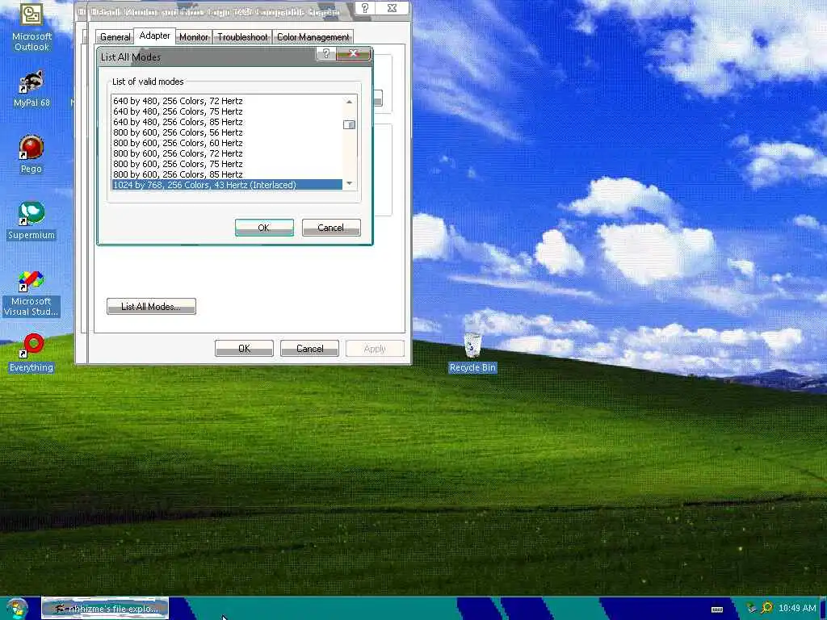Click the down arrow of the modes scrollbar

click(349, 183)
